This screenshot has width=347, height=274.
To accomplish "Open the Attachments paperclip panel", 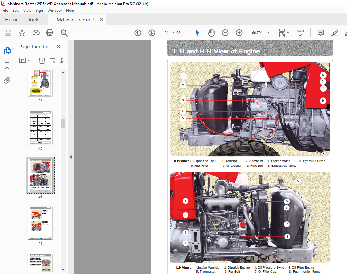I will pos(7,81).
